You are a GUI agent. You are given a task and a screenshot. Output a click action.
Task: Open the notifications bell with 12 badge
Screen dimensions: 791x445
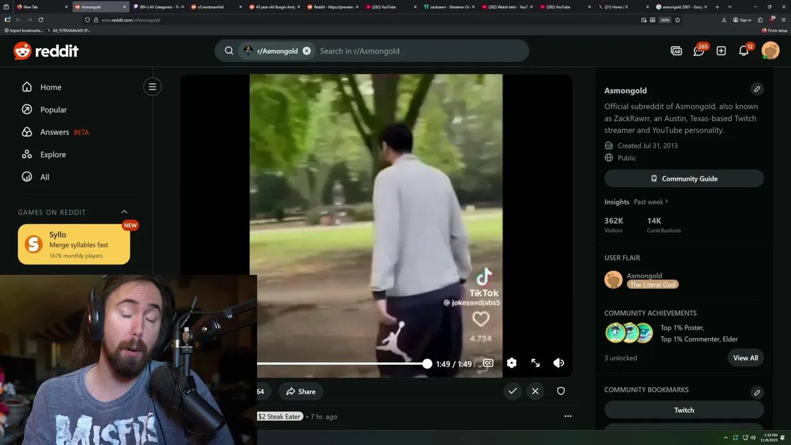tap(744, 51)
